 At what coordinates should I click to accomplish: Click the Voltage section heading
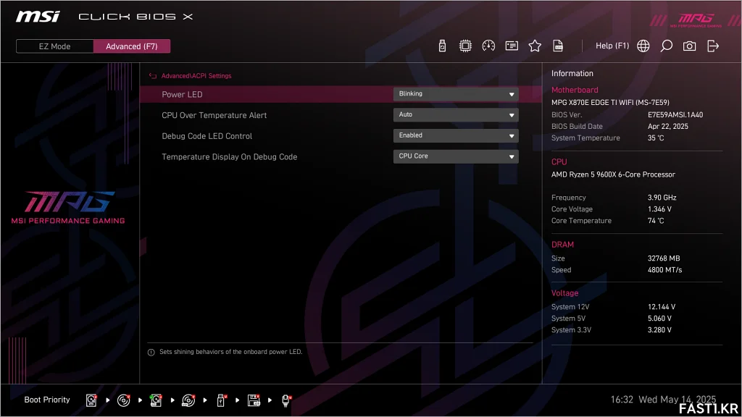564,293
